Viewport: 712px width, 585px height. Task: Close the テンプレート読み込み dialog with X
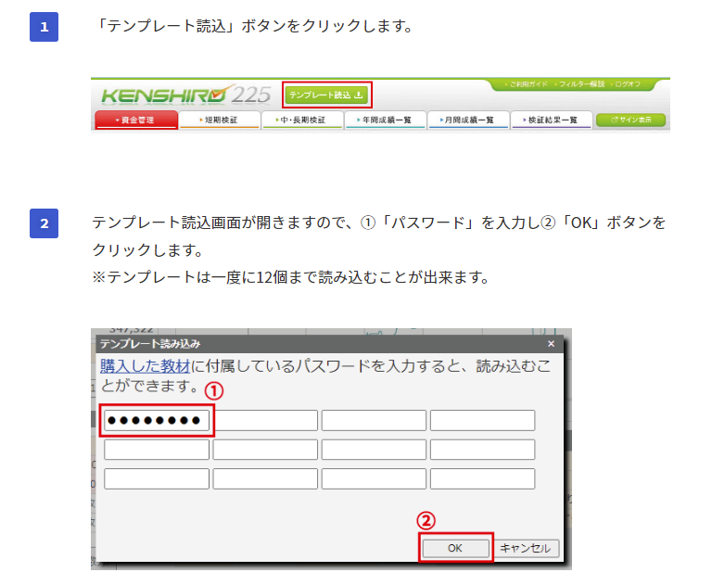551,344
